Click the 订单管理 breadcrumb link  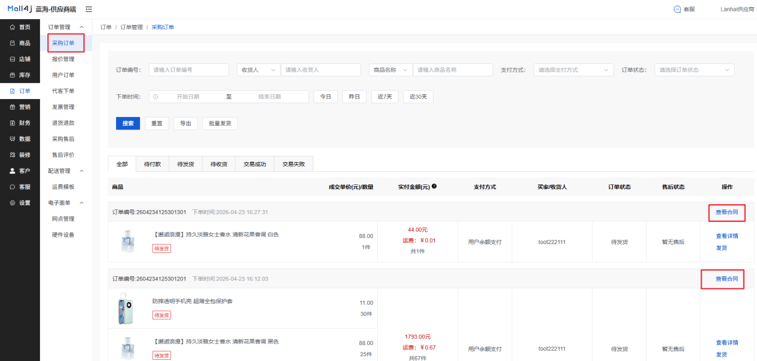pyautogui.click(x=132, y=27)
